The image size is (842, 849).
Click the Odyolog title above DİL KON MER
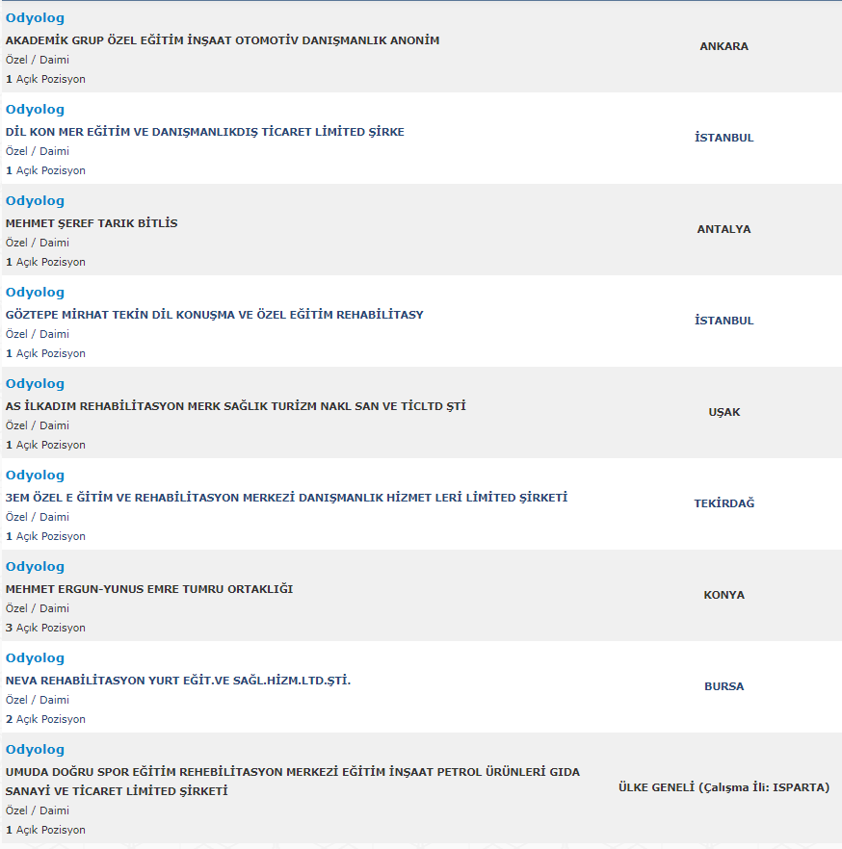[35, 110]
